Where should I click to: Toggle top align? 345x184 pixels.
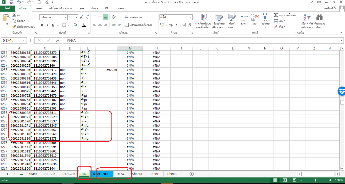click(x=95, y=17)
